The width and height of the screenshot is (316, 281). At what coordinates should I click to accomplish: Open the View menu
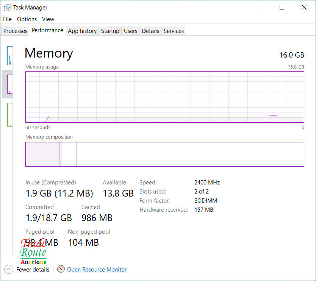tap(48, 19)
